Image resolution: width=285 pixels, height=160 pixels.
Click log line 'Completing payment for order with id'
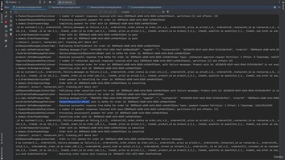point(108,24)
